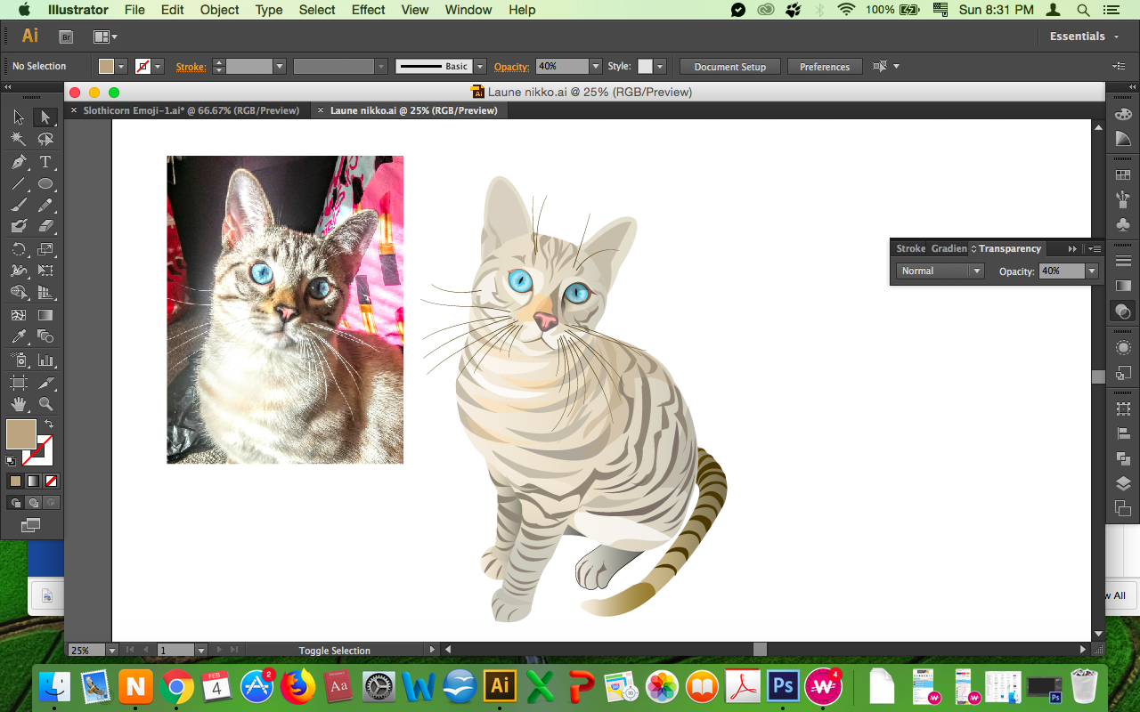Click the Document Setup button
The width and height of the screenshot is (1140, 712).
729,67
